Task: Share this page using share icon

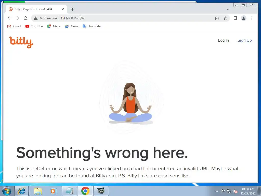Action: point(217,18)
